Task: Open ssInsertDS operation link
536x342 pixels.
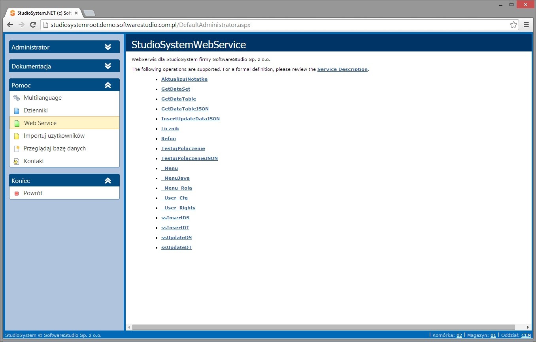Action: tap(176, 218)
